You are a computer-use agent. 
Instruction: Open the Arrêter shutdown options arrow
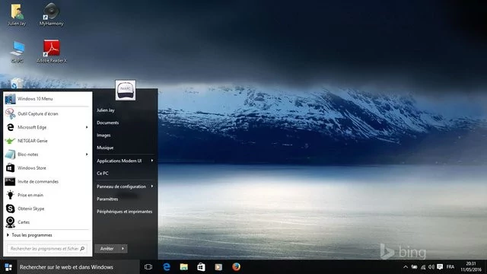click(x=123, y=249)
